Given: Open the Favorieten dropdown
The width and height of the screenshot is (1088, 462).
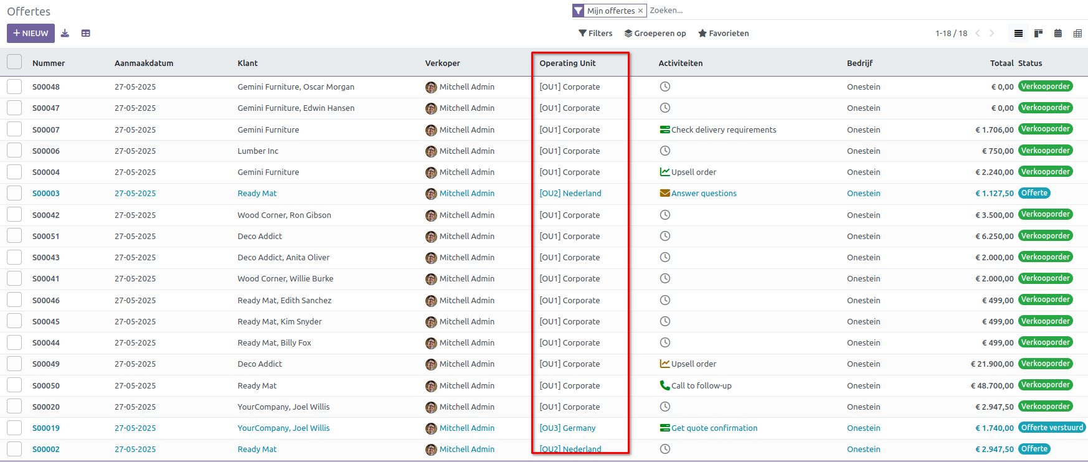Looking at the screenshot, I should [724, 34].
